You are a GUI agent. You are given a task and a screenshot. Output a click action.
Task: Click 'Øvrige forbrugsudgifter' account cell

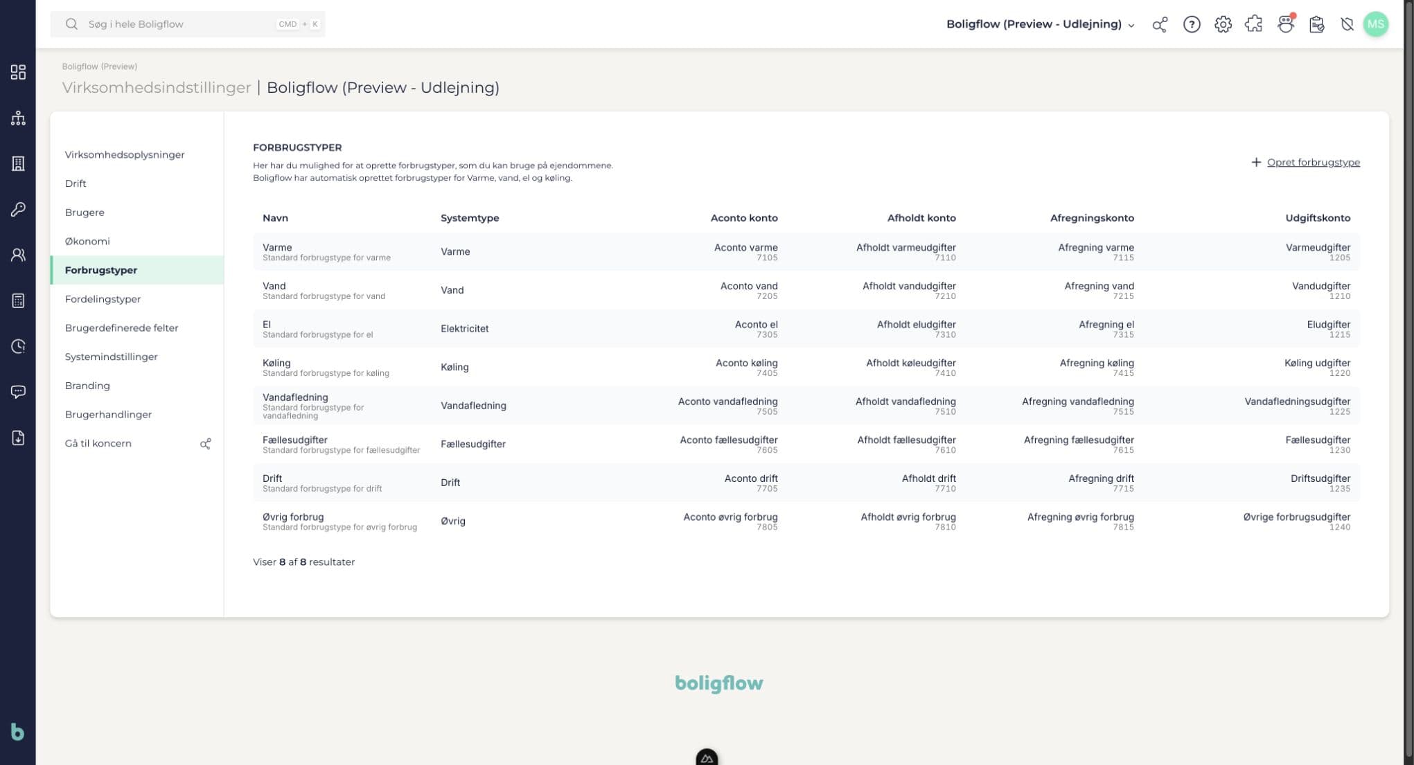coord(1296,521)
